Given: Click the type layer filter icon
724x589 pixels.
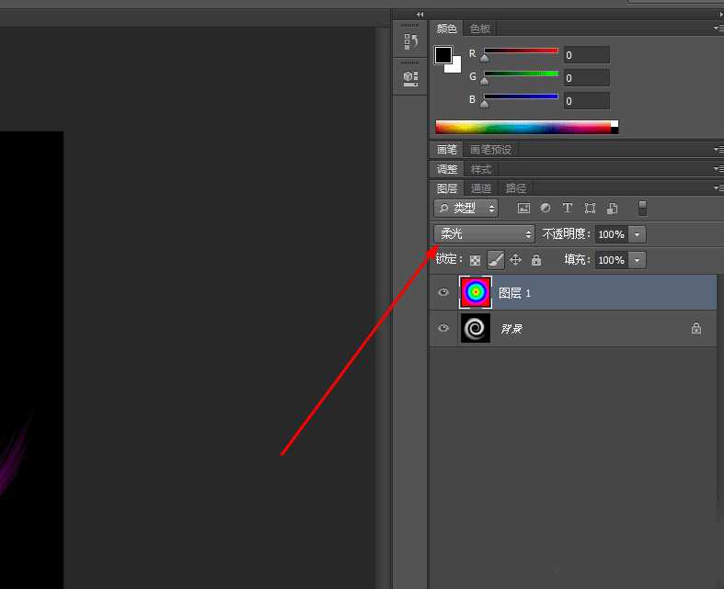Looking at the screenshot, I should (x=568, y=209).
